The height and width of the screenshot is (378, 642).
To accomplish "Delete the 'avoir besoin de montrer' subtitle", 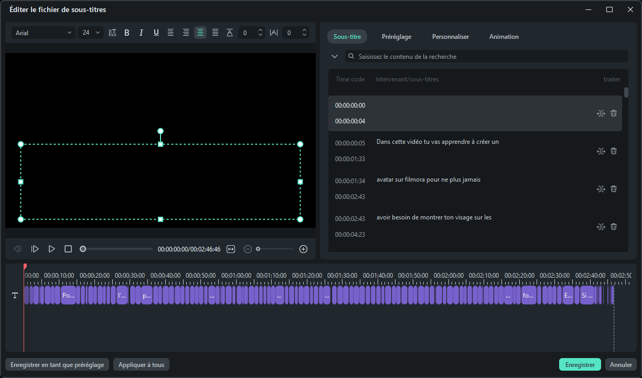I will coord(614,227).
